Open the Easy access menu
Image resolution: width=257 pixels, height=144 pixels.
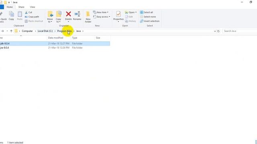pos(102,17)
